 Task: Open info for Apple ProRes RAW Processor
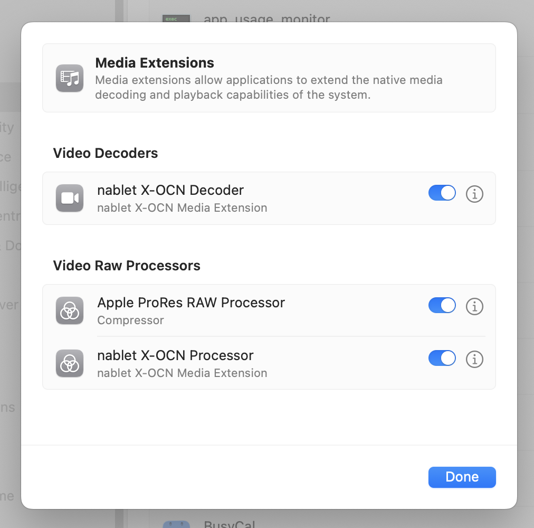click(x=474, y=306)
